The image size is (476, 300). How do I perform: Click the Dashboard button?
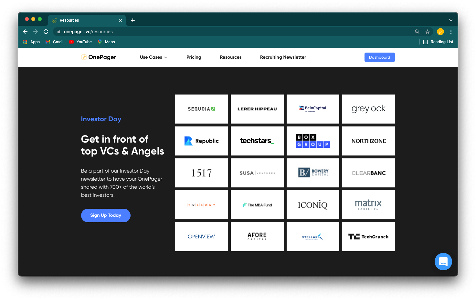(380, 57)
